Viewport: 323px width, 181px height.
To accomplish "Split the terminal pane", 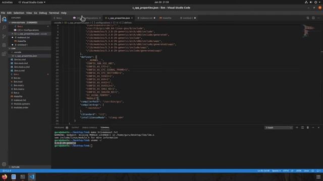I will [x=302, y=127].
